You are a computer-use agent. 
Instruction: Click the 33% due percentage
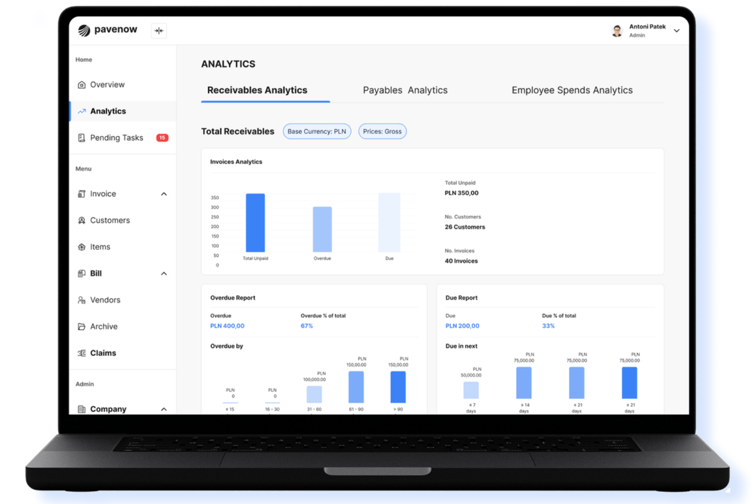(548, 326)
